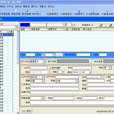Expand the 宾客来源 dropdown

coord(43,98)
